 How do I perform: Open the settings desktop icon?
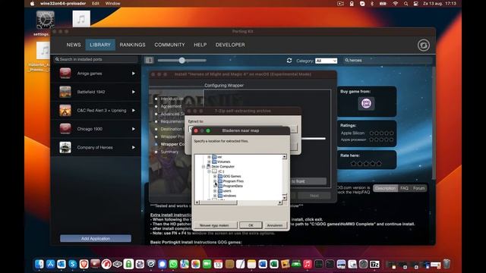[46, 20]
